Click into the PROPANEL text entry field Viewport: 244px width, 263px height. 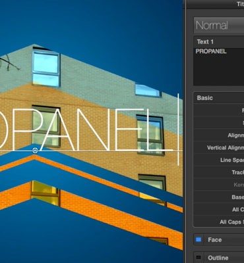[x=219, y=66]
